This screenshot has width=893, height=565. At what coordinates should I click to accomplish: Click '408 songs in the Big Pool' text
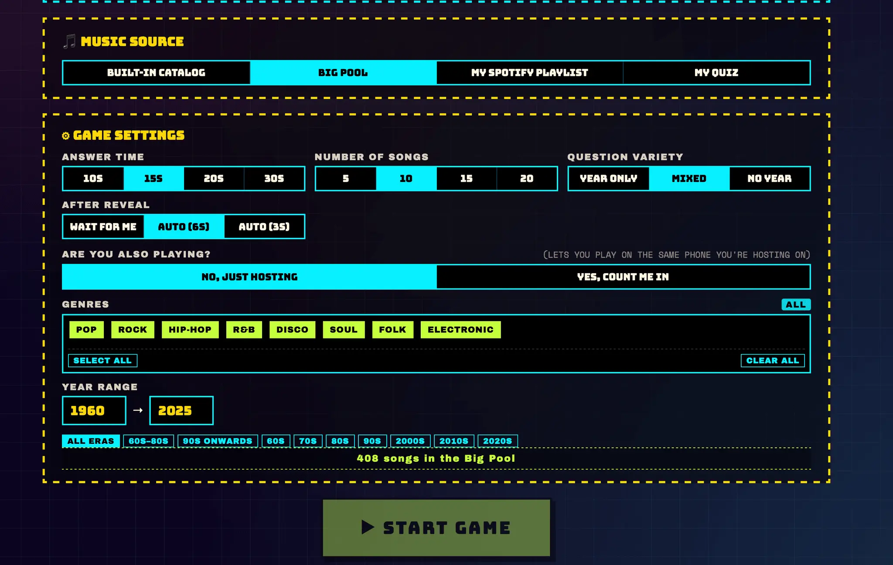pos(436,458)
